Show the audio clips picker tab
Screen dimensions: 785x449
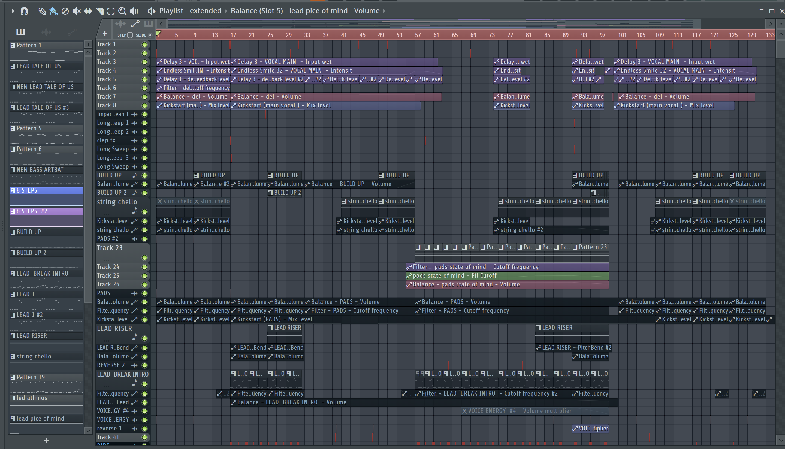point(46,32)
